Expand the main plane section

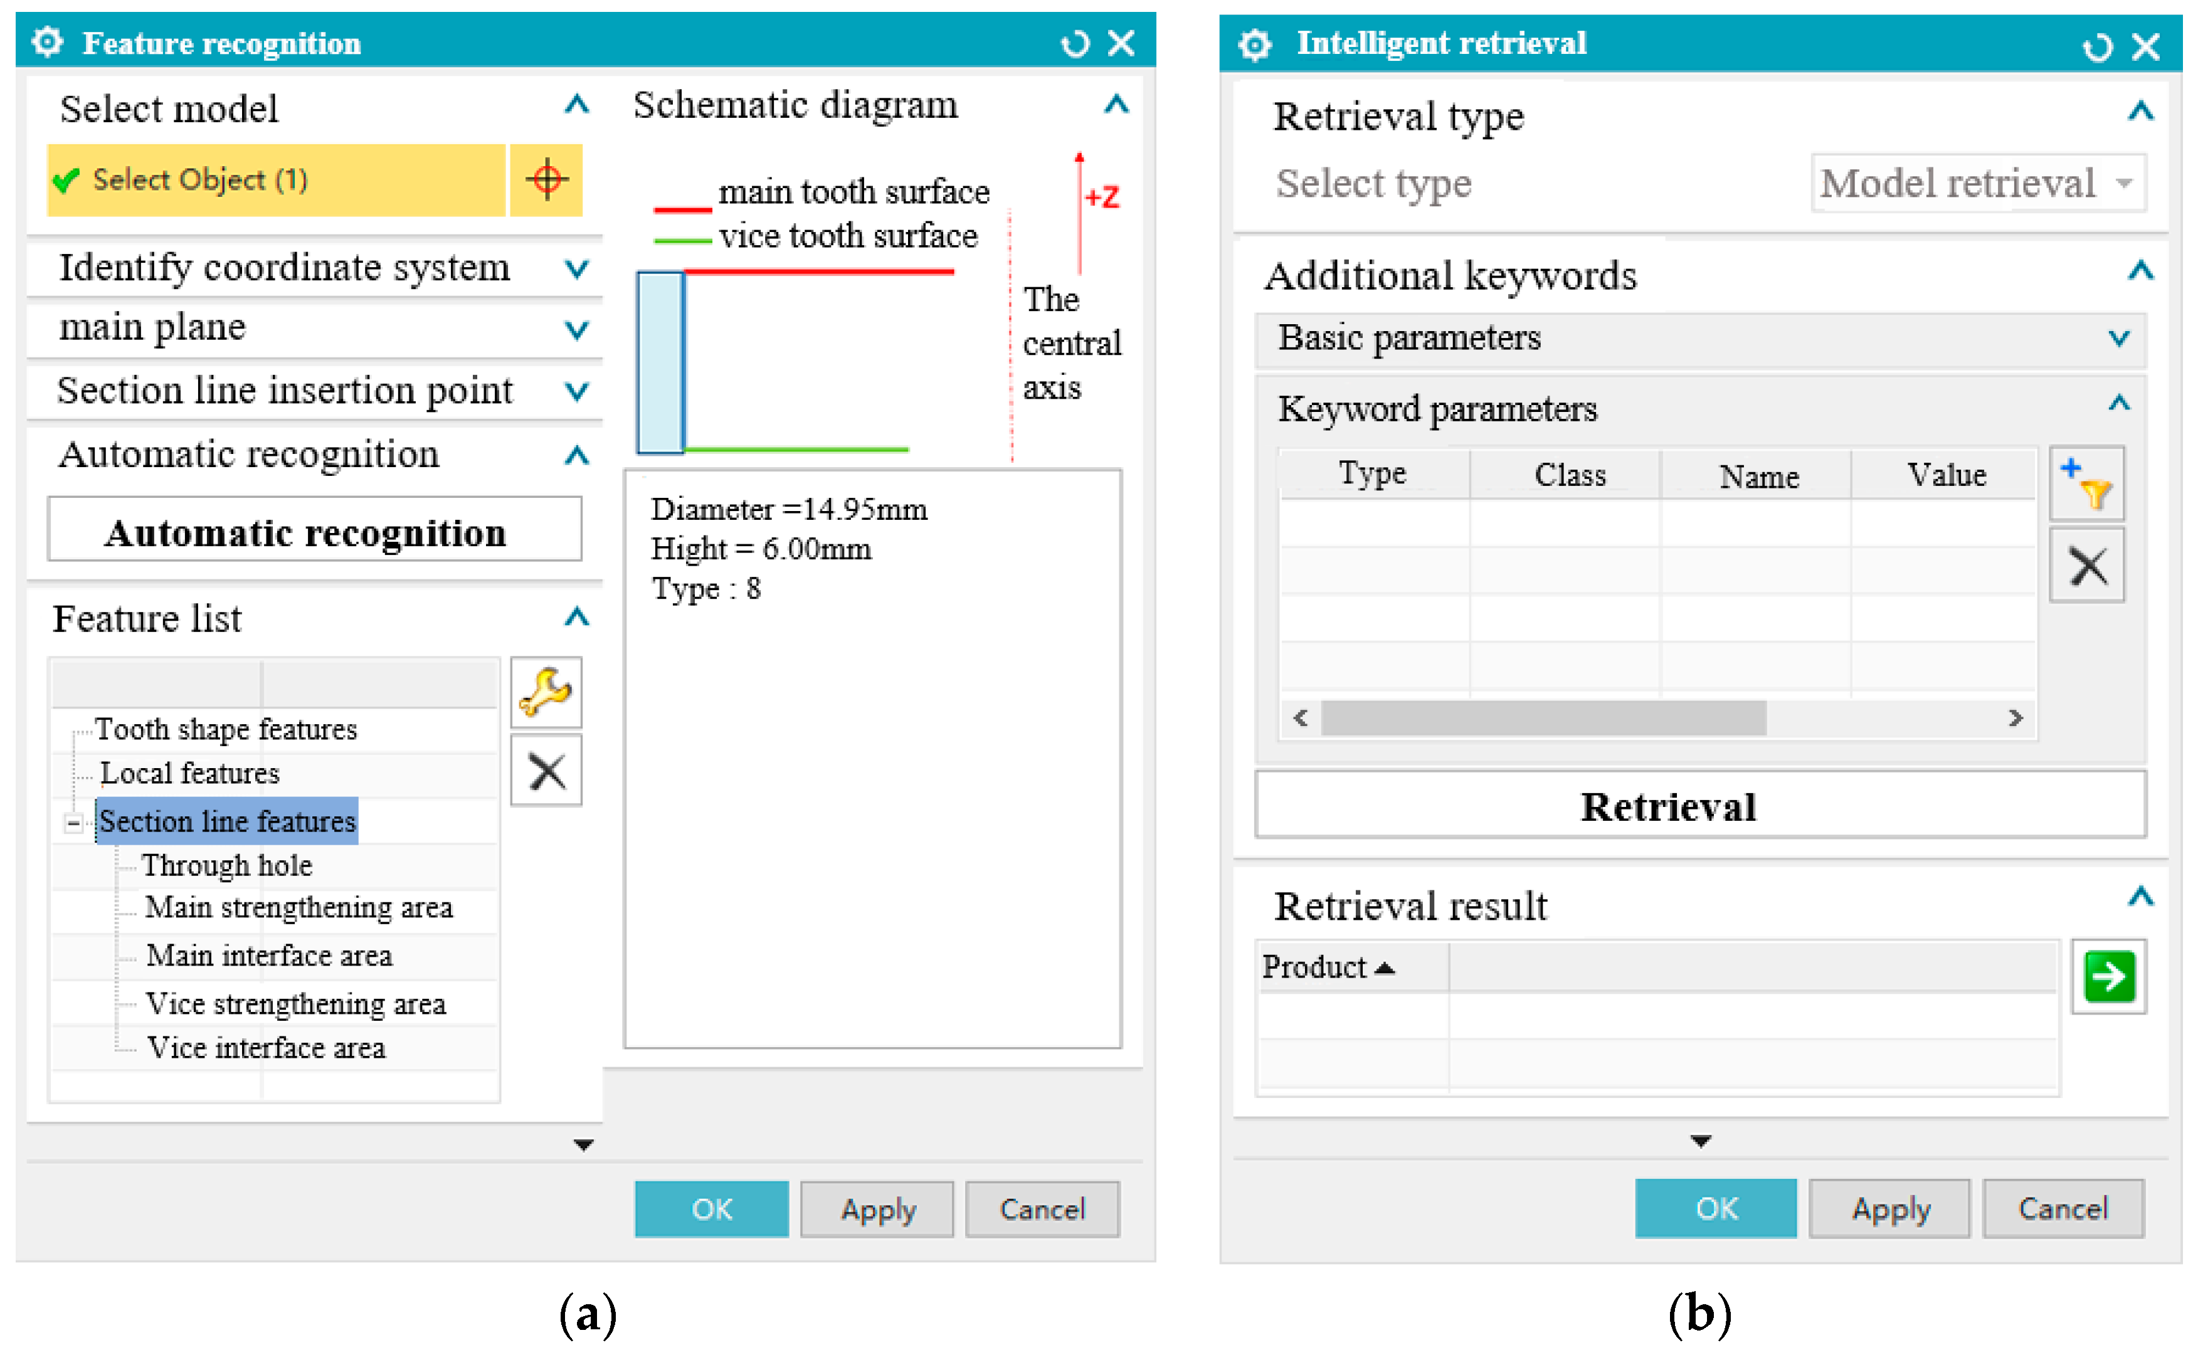coord(576,329)
